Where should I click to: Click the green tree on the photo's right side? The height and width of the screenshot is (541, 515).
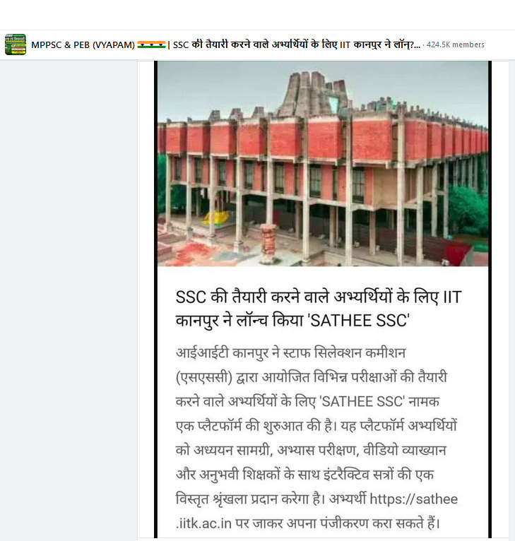[468, 210]
